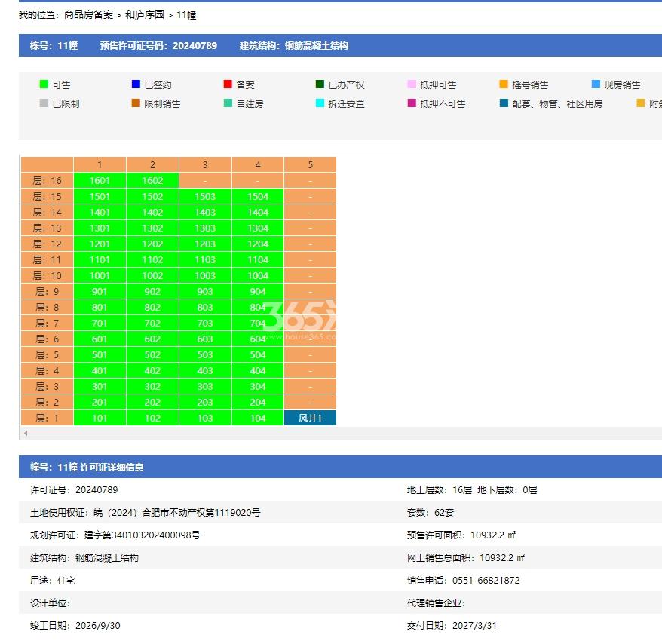Click column header 5 in grid
662x641 pixels.
pos(311,164)
